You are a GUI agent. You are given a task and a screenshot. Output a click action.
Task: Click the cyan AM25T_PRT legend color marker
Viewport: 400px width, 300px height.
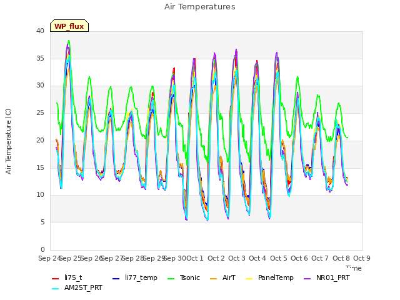point(56,289)
